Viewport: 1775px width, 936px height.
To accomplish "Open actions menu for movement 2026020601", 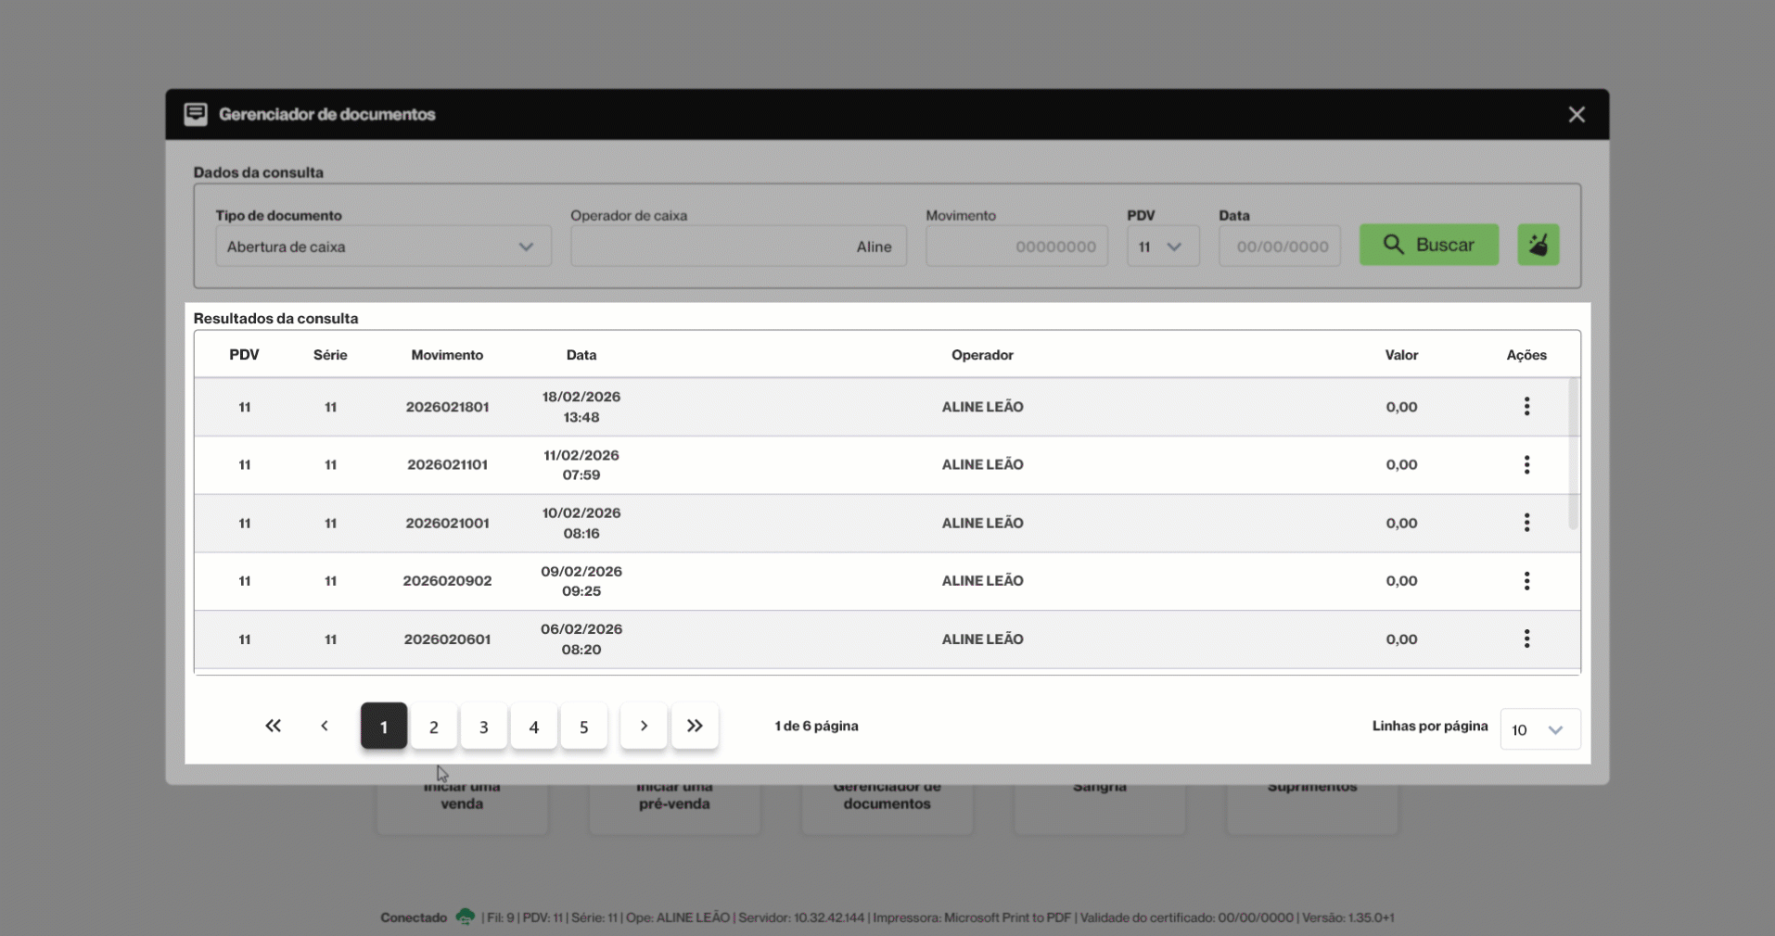I will pos(1526,639).
